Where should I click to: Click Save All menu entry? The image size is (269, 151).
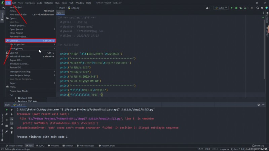tap(31, 53)
